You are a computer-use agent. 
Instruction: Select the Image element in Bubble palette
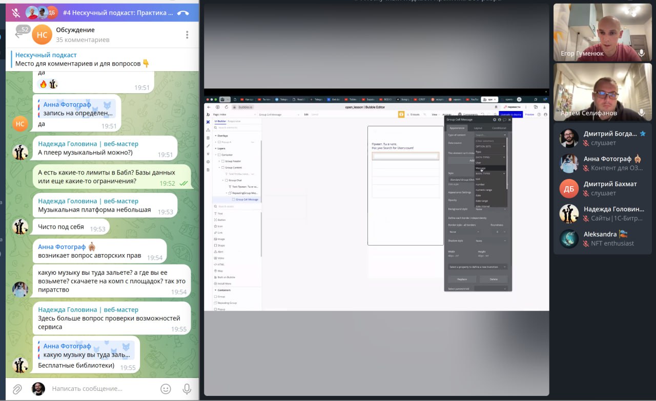point(220,239)
